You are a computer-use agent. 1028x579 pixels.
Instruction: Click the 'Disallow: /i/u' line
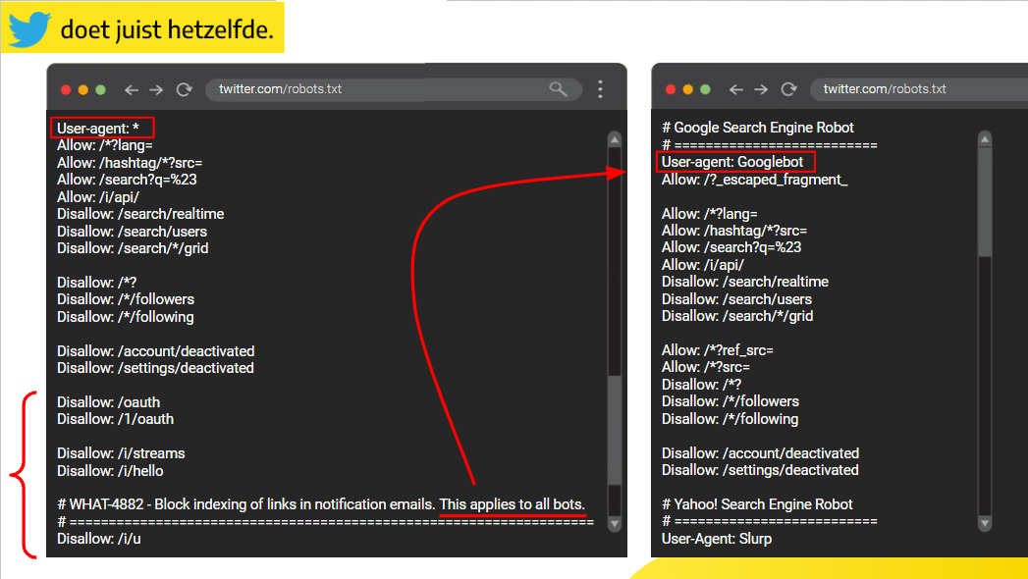tap(99, 539)
